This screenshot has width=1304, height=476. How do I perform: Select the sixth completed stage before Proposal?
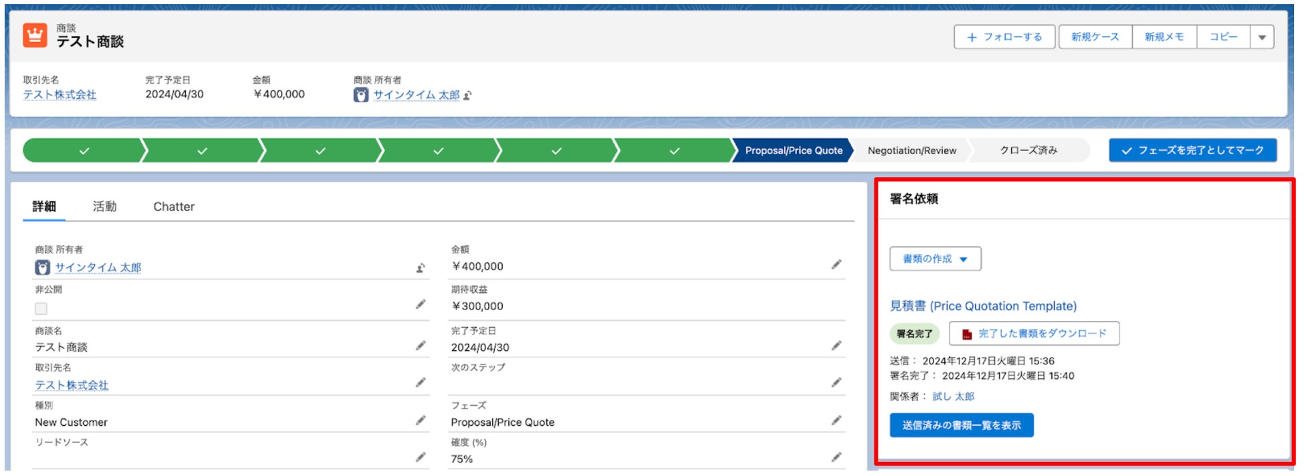(x=675, y=150)
